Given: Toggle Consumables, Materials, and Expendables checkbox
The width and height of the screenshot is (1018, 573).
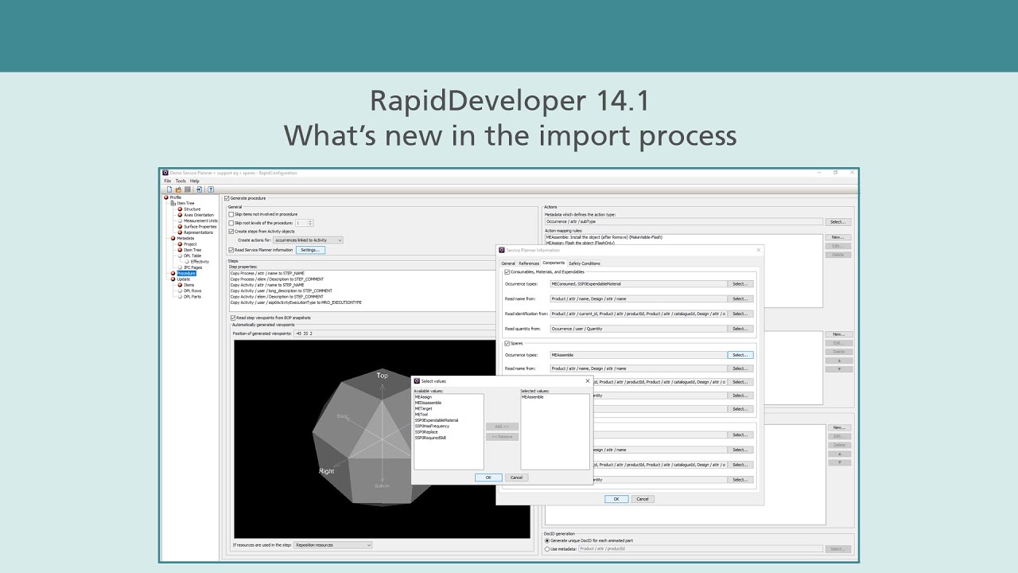Looking at the screenshot, I should point(507,272).
